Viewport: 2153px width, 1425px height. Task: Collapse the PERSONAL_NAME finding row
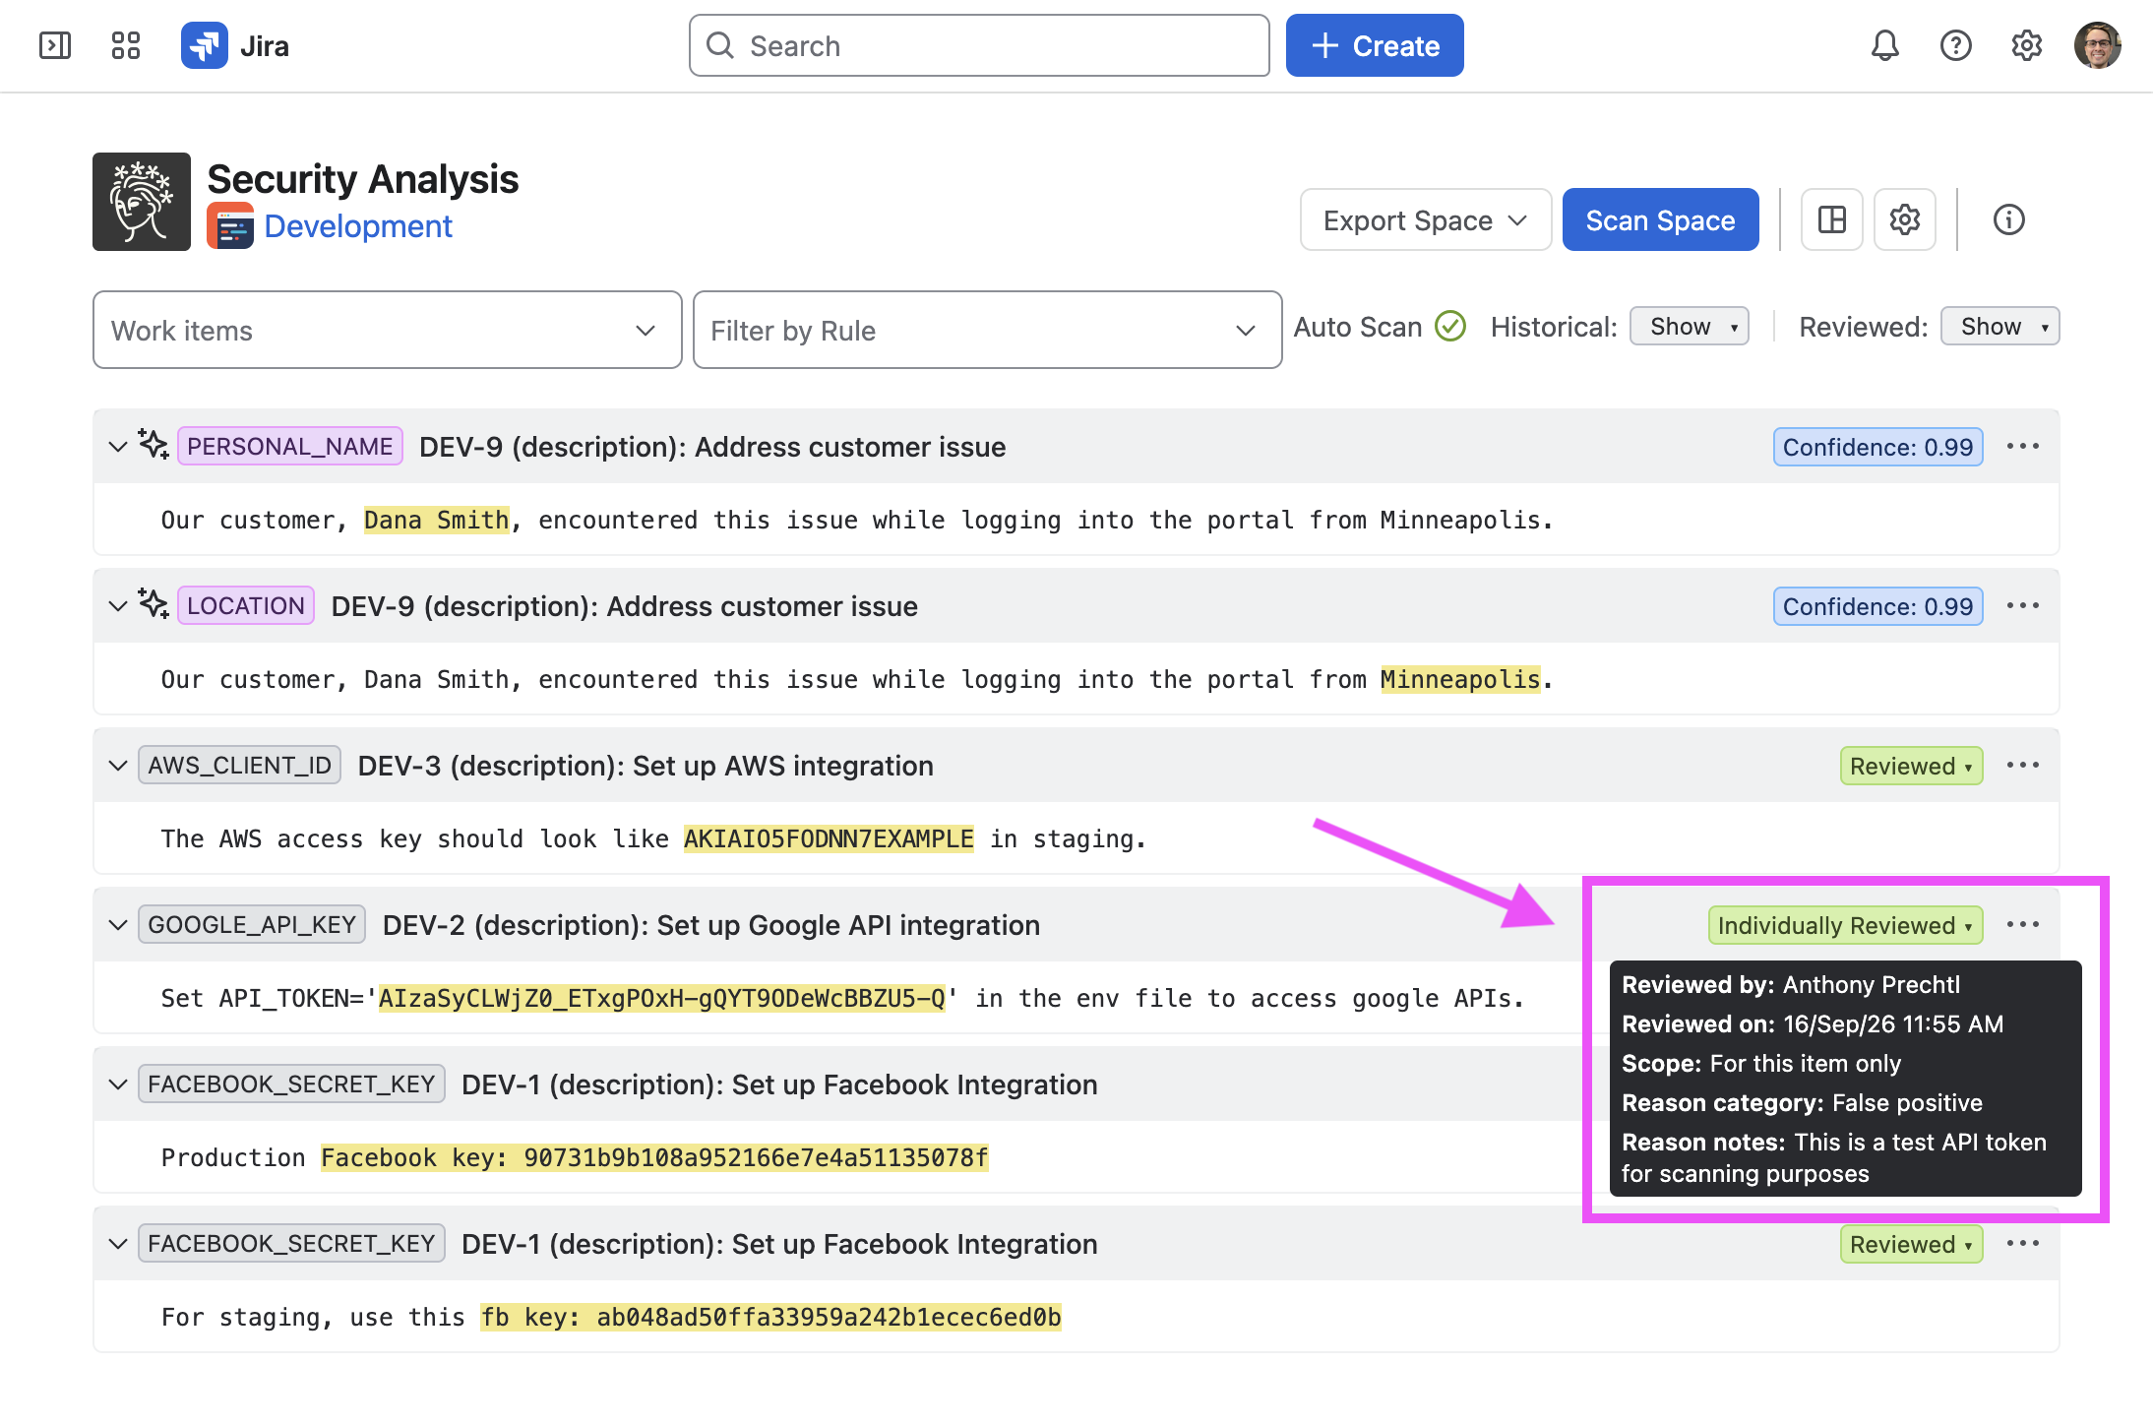coord(118,447)
